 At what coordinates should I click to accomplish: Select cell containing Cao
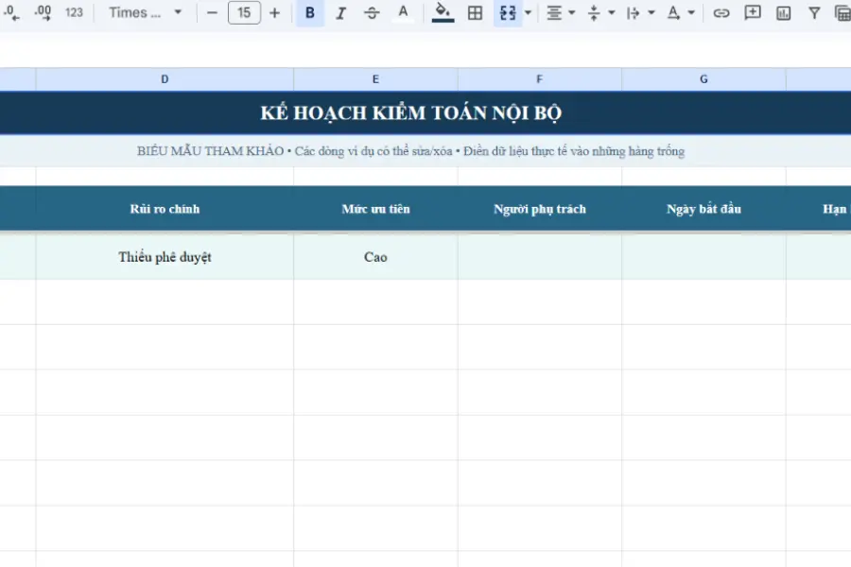tap(375, 257)
